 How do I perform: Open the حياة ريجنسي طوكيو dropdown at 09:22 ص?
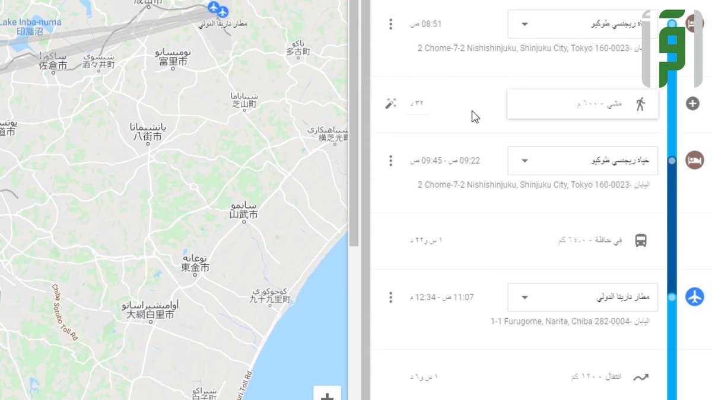coord(583,161)
